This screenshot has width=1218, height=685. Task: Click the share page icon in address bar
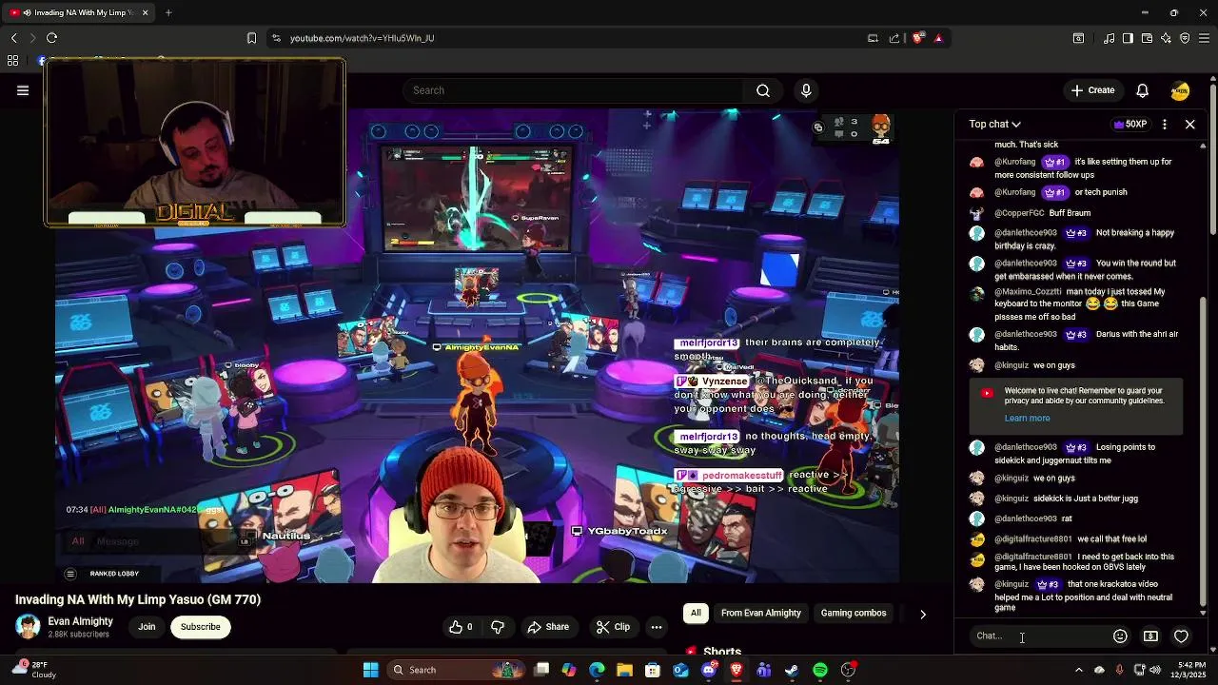894,38
